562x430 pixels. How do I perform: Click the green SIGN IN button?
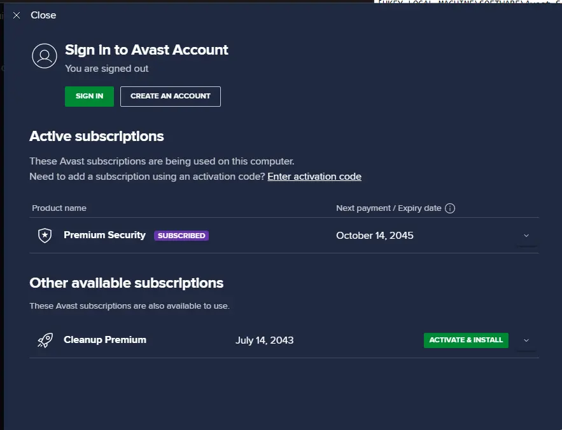coord(89,97)
